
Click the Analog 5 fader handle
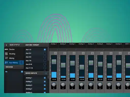click(x=91, y=63)
